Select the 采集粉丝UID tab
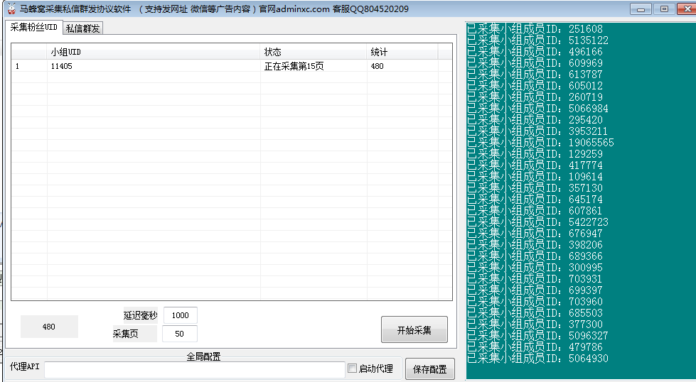This screenshot has width=696, height=382. [33, 27]
